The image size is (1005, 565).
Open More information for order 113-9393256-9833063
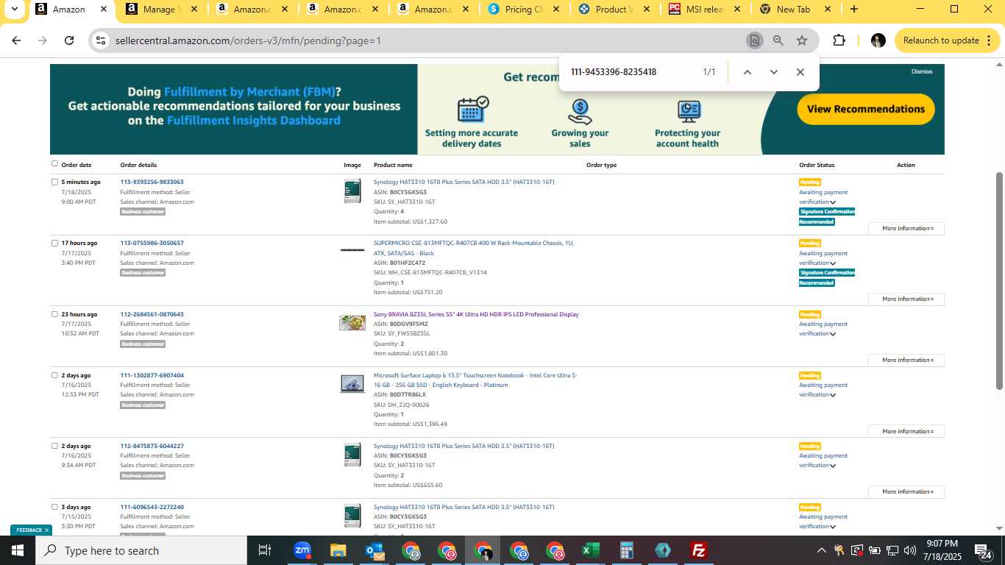pyautogui.click(x=906, y=228)
